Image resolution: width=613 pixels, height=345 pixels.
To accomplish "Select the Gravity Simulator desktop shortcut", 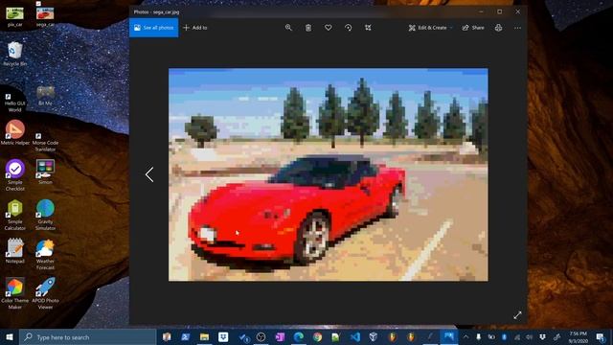I will (x=45, y=215).
